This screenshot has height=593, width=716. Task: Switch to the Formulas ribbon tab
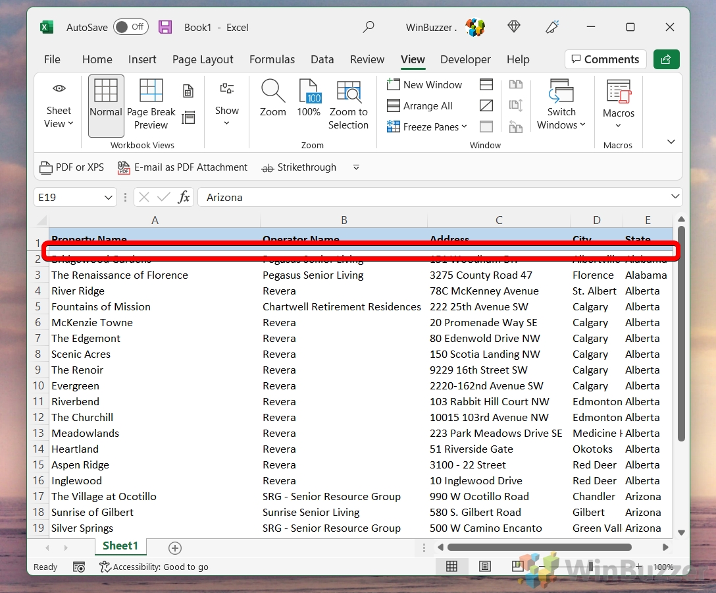click(272, 59)
